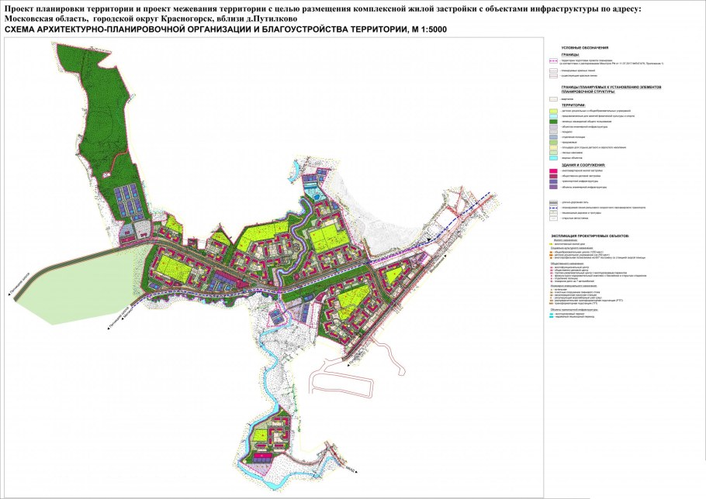Click the dashed blue rail transit legend symbol
706x499 pixels.
[x=554, y=208]
